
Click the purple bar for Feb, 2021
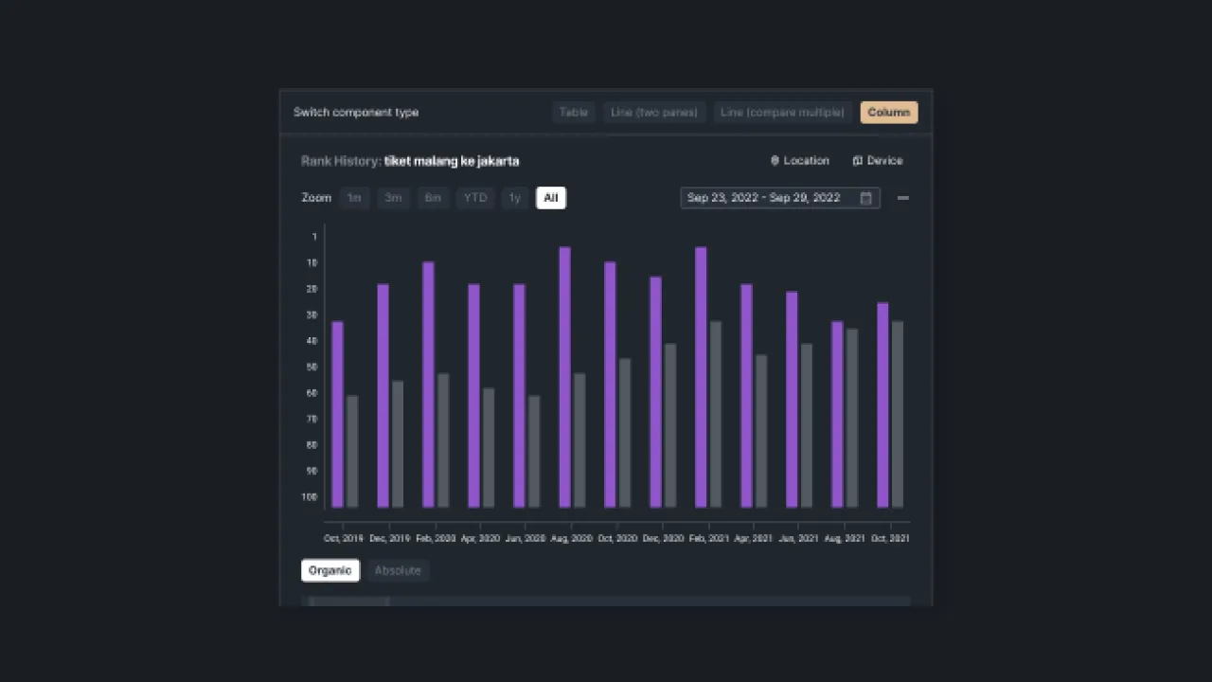701,378
